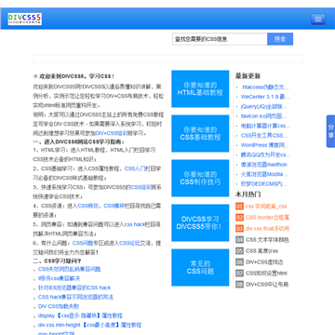Open the blue share side tab
Image resolution: width=335 pixels, height=335 pixels.
330,131
